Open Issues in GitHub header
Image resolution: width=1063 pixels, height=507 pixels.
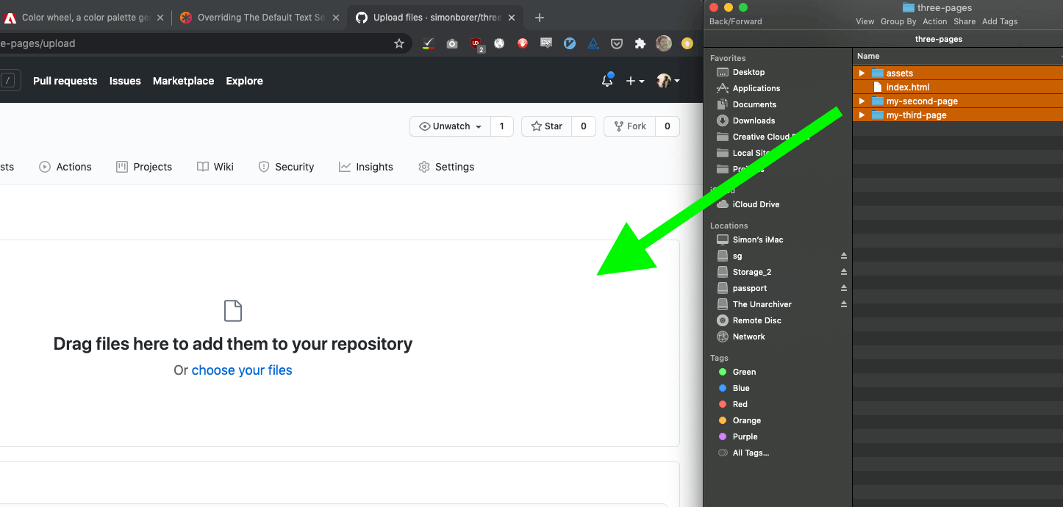tap(125, 81)
